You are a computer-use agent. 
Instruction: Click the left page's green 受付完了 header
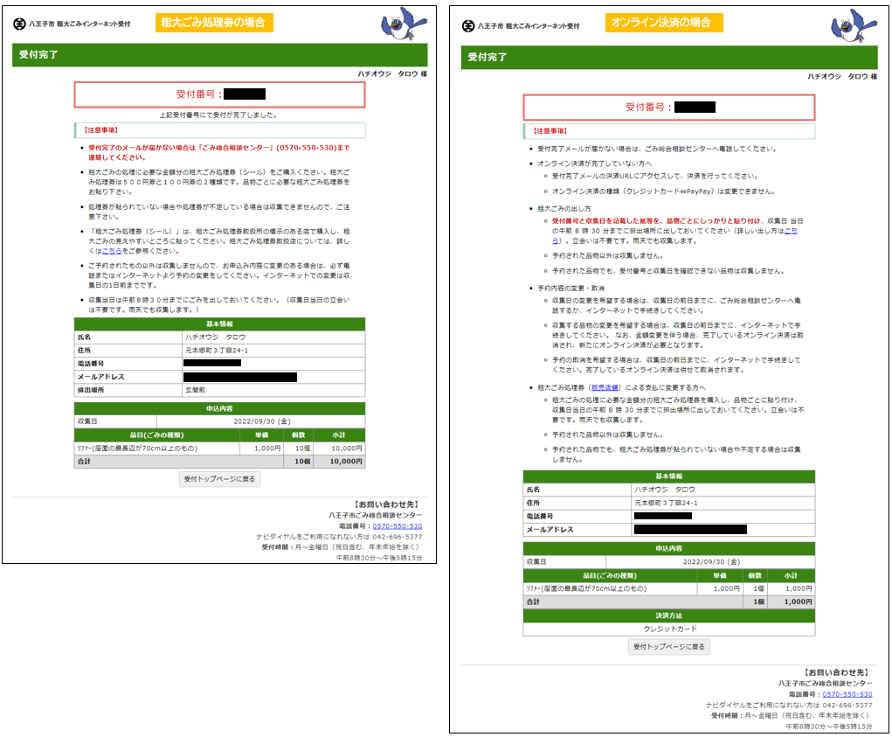[219, 55]
